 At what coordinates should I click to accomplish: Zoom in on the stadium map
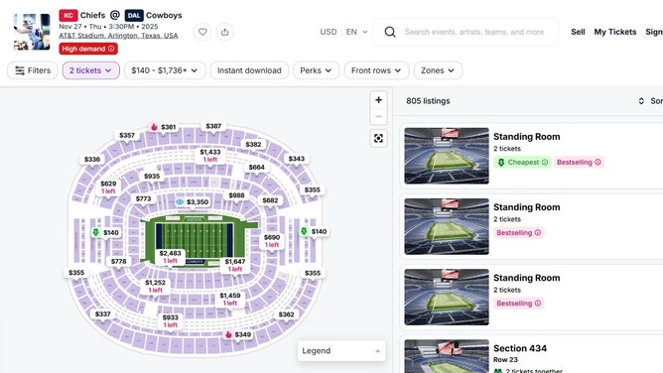coord(378,100)
